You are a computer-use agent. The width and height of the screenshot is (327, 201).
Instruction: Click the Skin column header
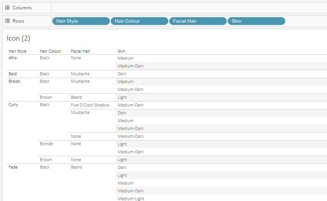pos(121,51)
